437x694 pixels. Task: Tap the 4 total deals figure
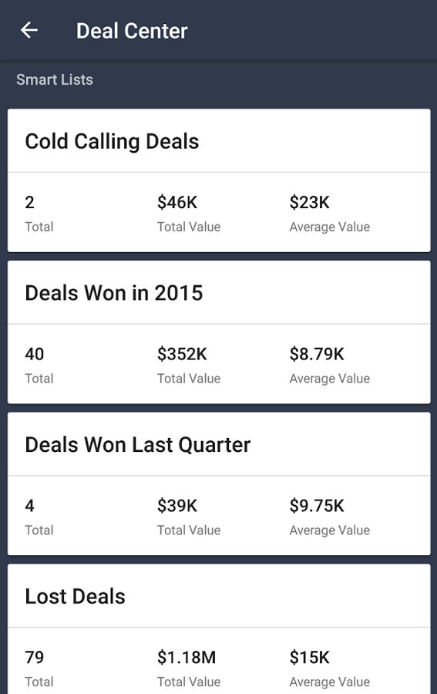pos(29,506)
